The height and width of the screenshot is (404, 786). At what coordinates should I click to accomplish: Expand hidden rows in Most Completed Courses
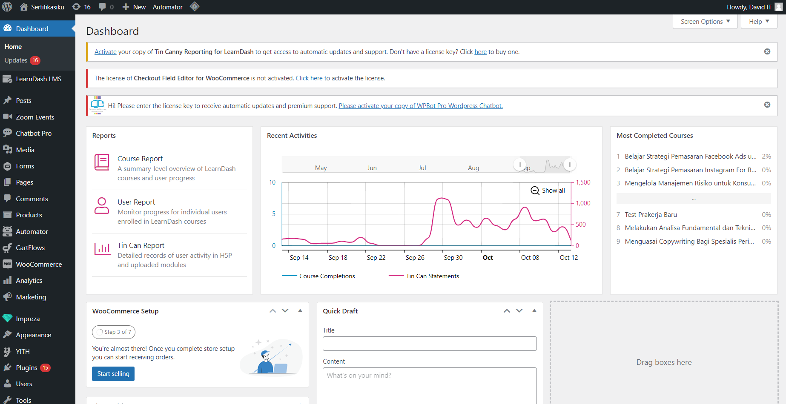tap(694, 199)
